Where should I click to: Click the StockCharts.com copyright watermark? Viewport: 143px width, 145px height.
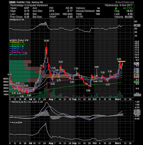tap(124, 2)
